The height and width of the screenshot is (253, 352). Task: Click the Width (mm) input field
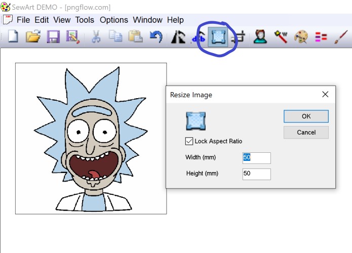(x=257, y=158)
